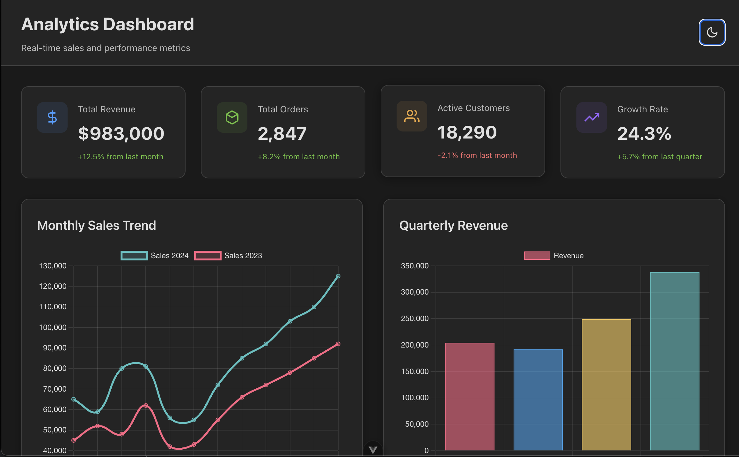The image size is (739, 457).
Task: Toggle Revenue legend in bar chart
Action: [x=568, y=256]
